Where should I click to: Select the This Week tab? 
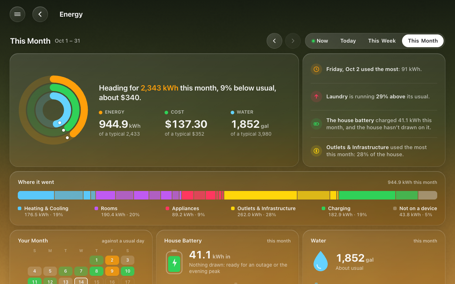point(382,41)
